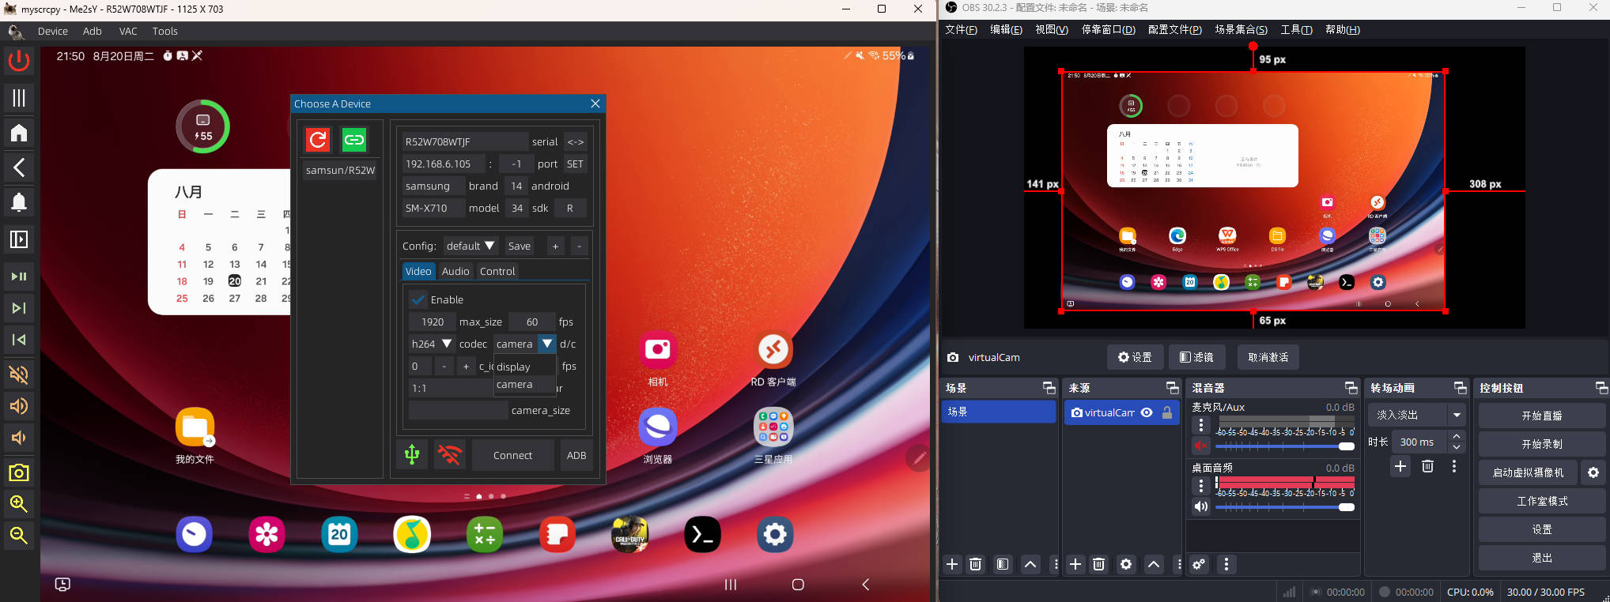Screen dimensions: 1610x602
Task: Choose display option in source list
Action: click(513, 367)
